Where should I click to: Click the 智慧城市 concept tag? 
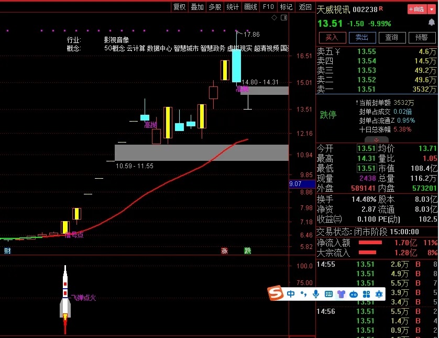point(186,48)
